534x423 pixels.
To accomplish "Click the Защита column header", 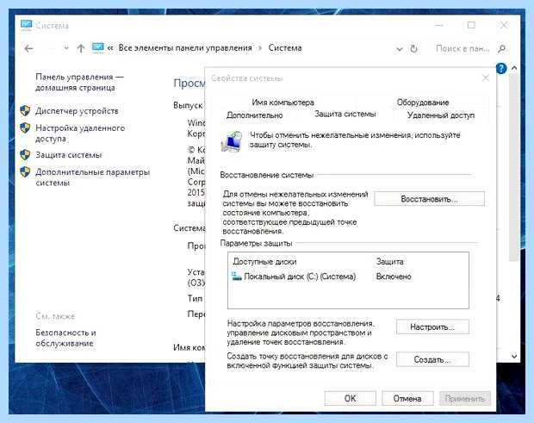I will click(x=389, y=262).
